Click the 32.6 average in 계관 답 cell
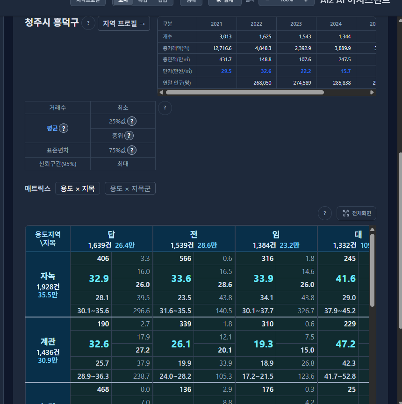 pos(99,344)
